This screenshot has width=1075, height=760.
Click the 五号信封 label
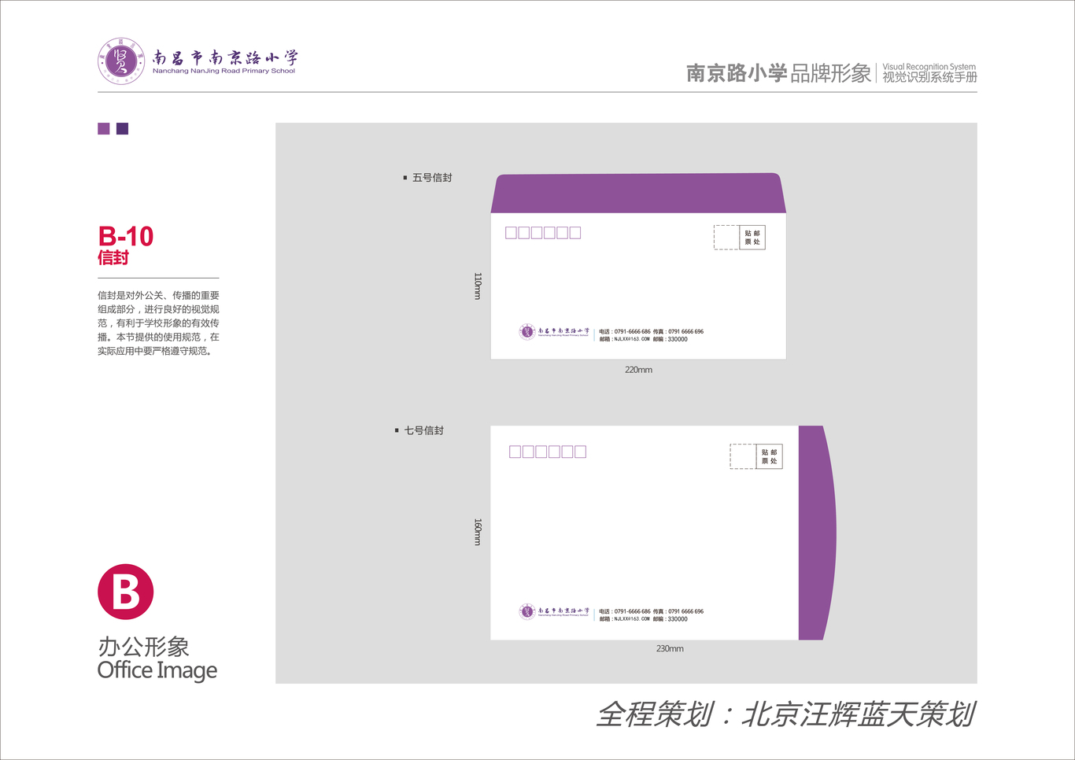point(432,178)
